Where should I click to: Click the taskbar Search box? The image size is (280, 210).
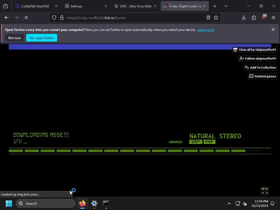[x=46, y=203]
